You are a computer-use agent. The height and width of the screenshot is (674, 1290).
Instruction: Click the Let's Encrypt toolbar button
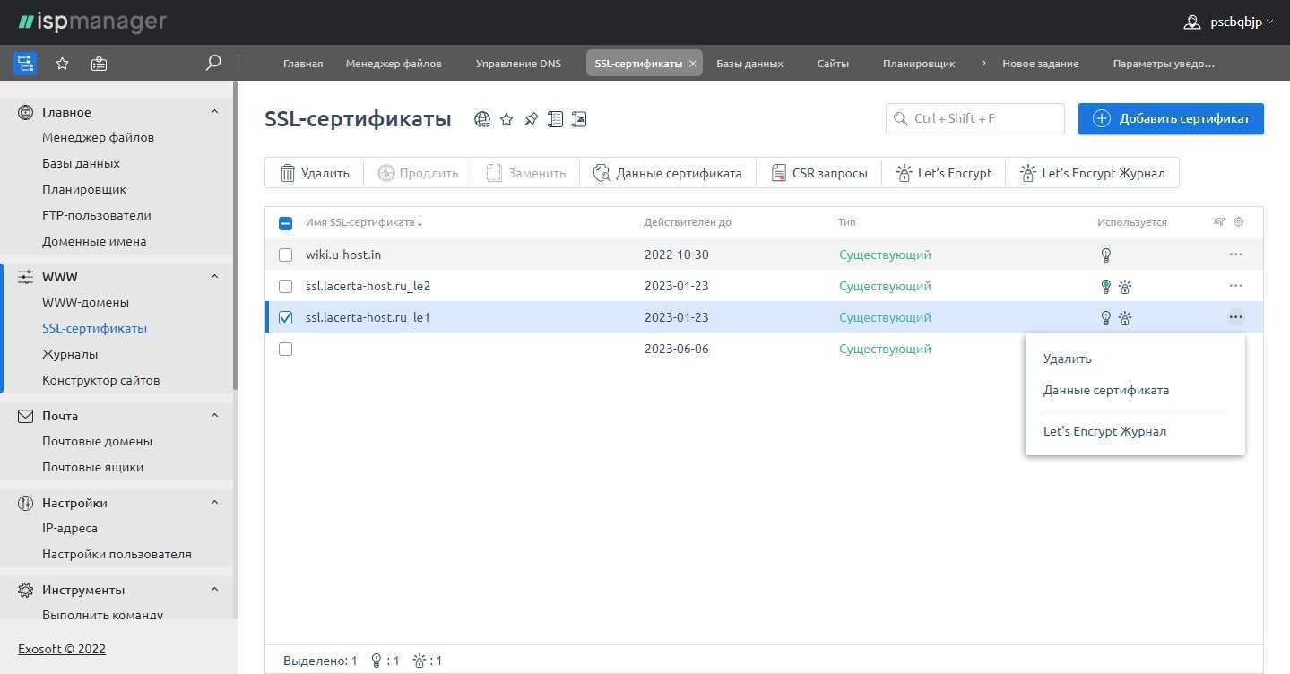[943, 173]
